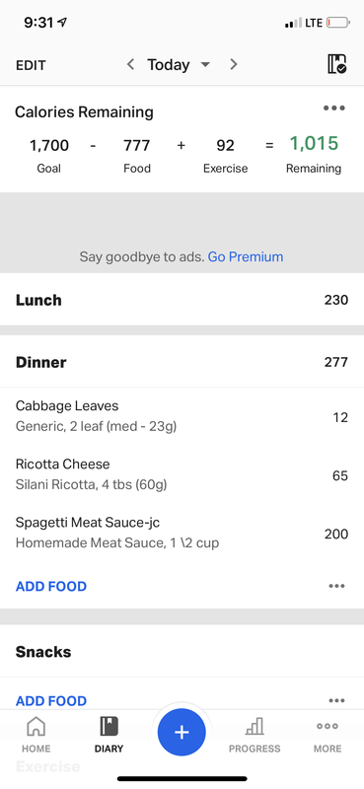Open Spagetti Meat Sauce-jc entry
The height and width of the screenshot is (789, 364).
pos(182,533)
